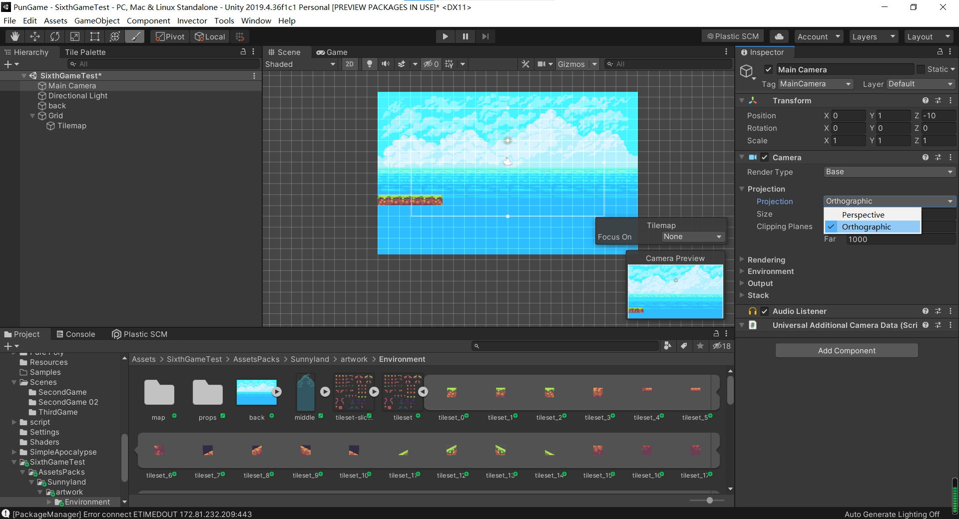Click the Position X input field

click(849, 115)
